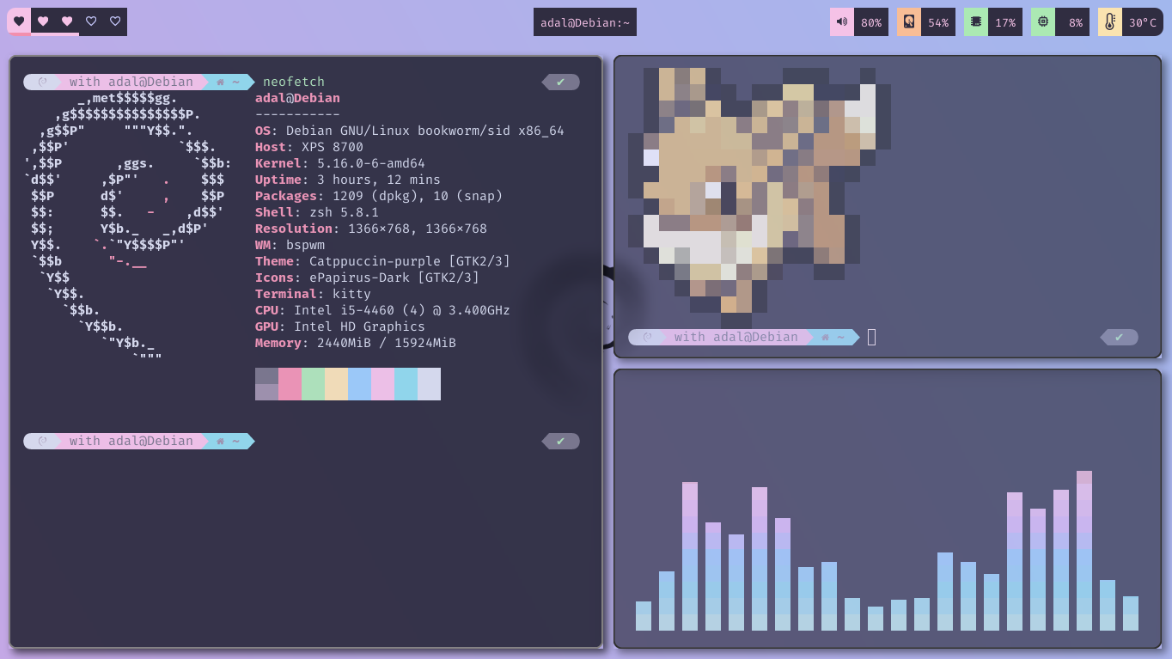Image resolution: width=1172 pixels, height=659 pixels.
Task: Click the speaker volume icon in the bar
Action: point(842,22)
